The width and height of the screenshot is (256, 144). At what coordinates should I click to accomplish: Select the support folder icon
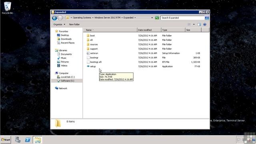pos(88,49)
